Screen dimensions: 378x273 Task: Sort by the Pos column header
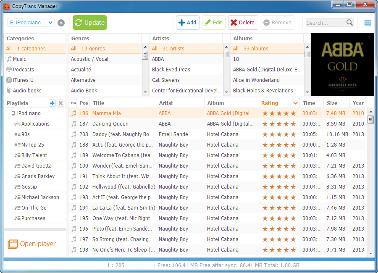tap(84, 103)
